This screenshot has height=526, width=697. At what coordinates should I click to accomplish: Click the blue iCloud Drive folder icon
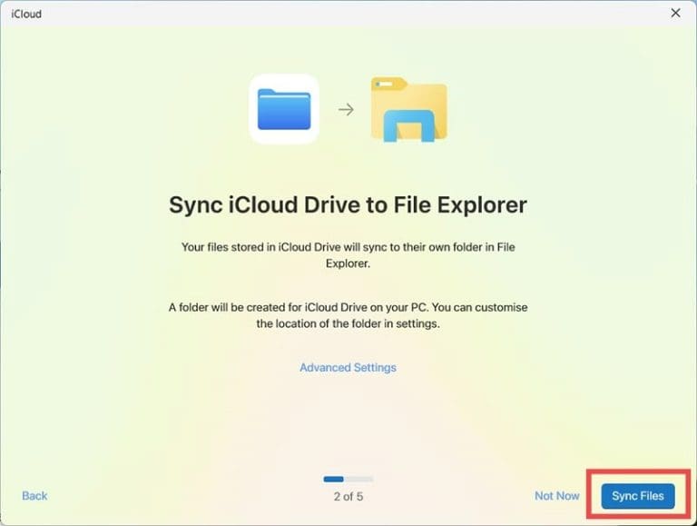[284, 109]
